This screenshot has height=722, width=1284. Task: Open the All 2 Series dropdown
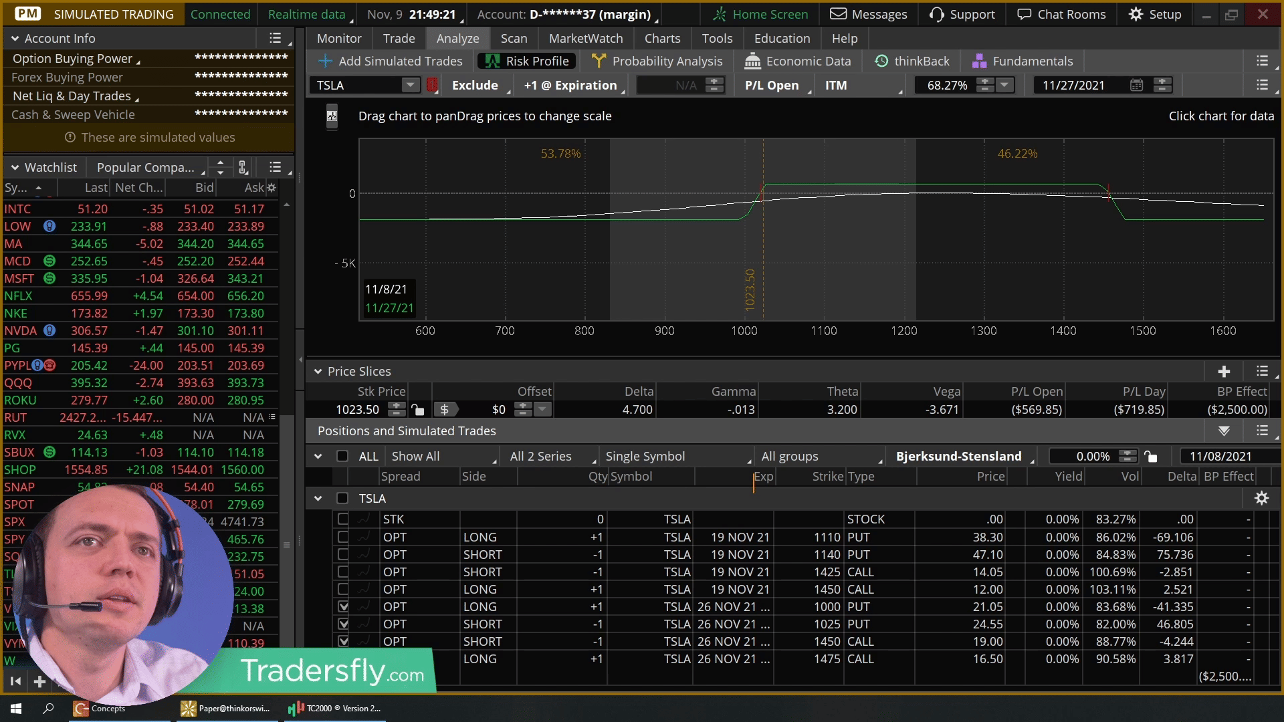(552, 456)
